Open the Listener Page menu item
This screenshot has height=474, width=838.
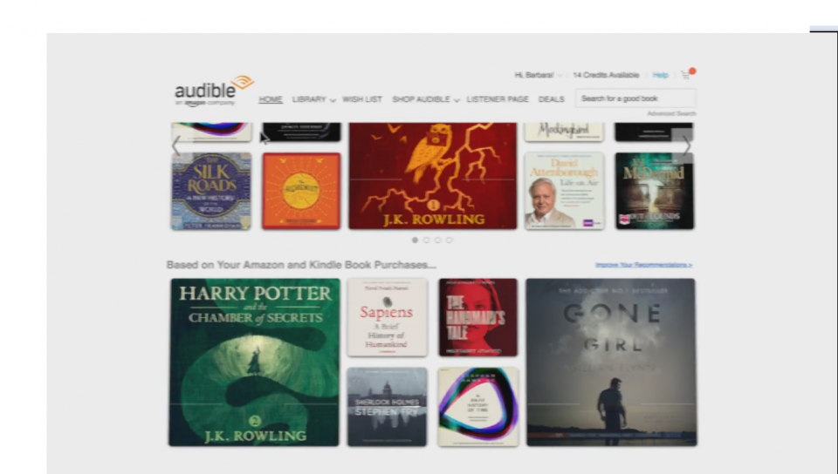click(497, 99)
